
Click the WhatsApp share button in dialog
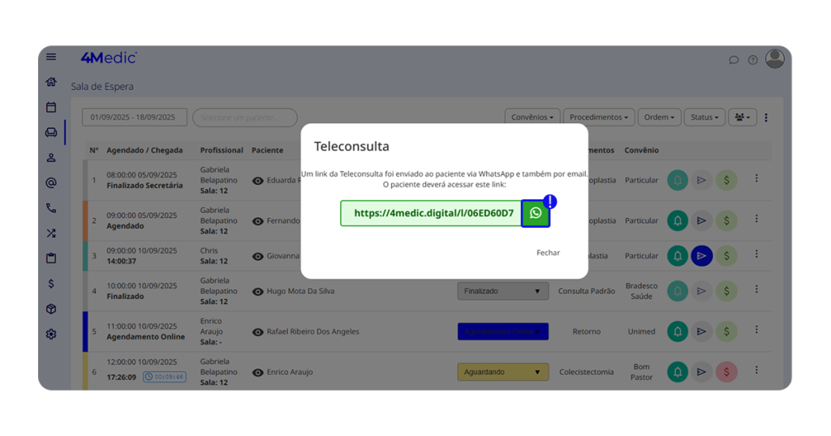(536, 213)
